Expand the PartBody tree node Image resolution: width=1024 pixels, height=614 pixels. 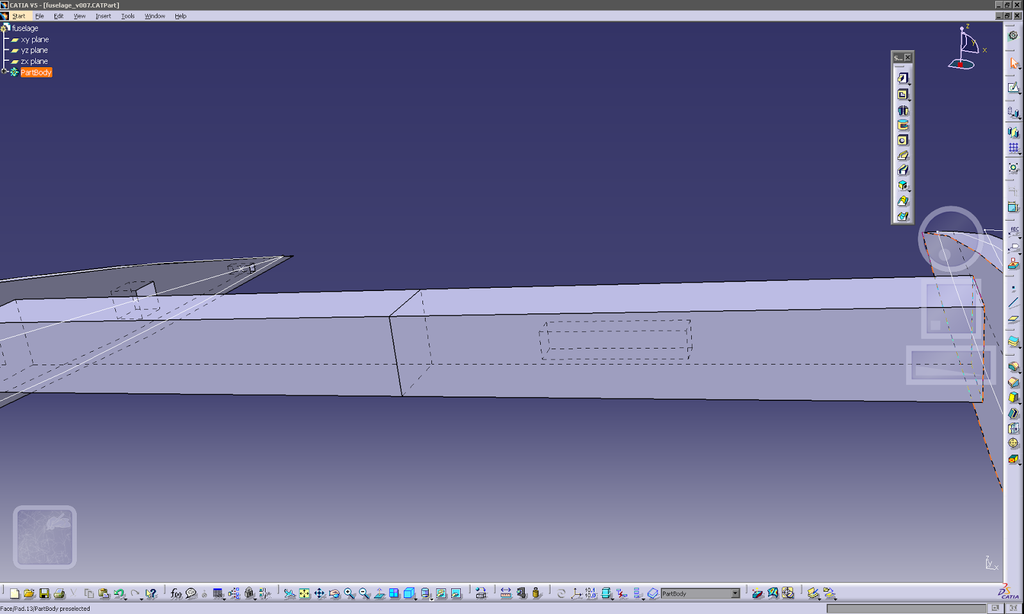[x=4, y=72]
